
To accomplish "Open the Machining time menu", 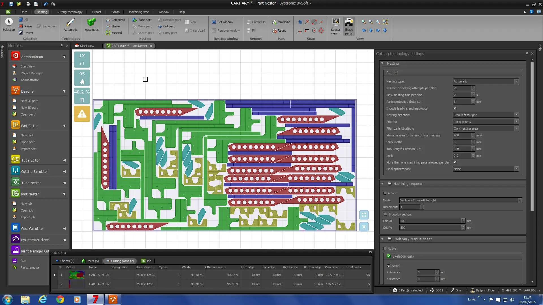I will coord(139,12).
